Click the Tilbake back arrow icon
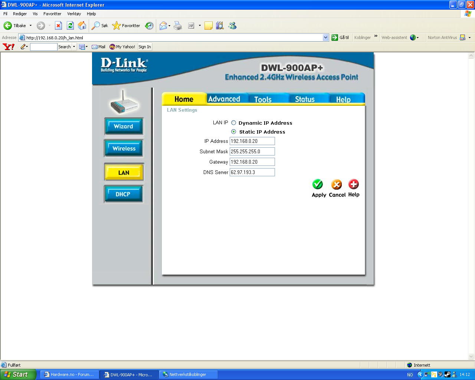Screen dimensions: 475x380 point(8,26)
